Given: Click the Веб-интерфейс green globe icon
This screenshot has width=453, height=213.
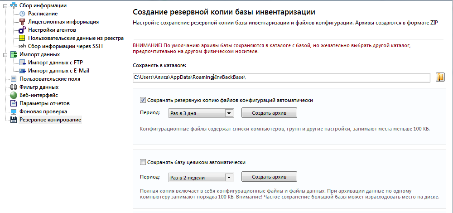Looking at the screenshot, I should tap(14, 95).
